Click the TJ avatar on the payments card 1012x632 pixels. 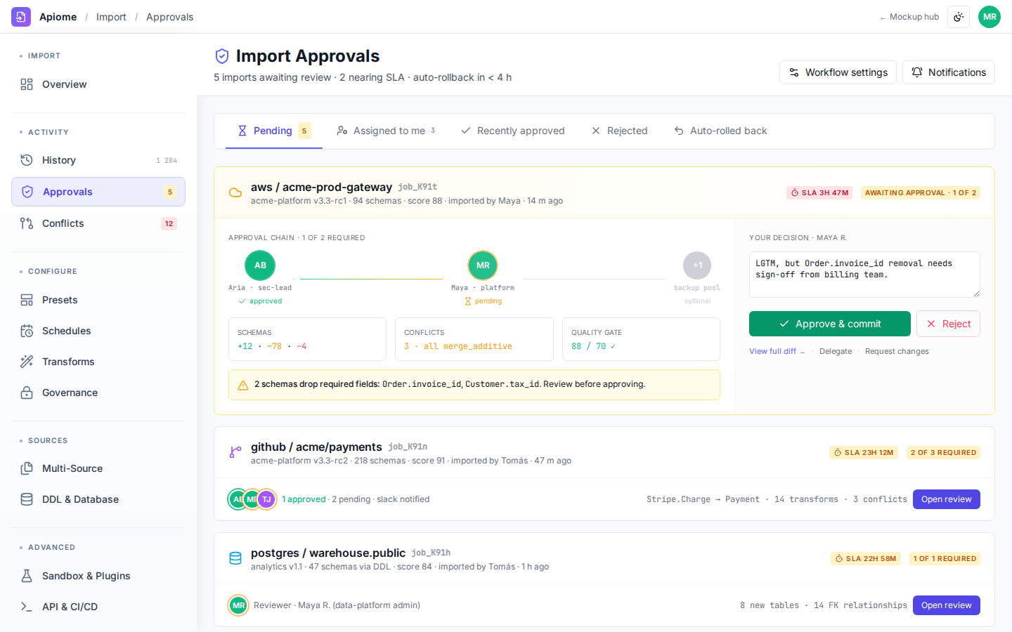(x=266, y=499)
